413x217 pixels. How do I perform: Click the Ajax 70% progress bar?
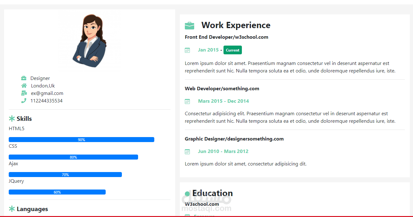[65, 175]
